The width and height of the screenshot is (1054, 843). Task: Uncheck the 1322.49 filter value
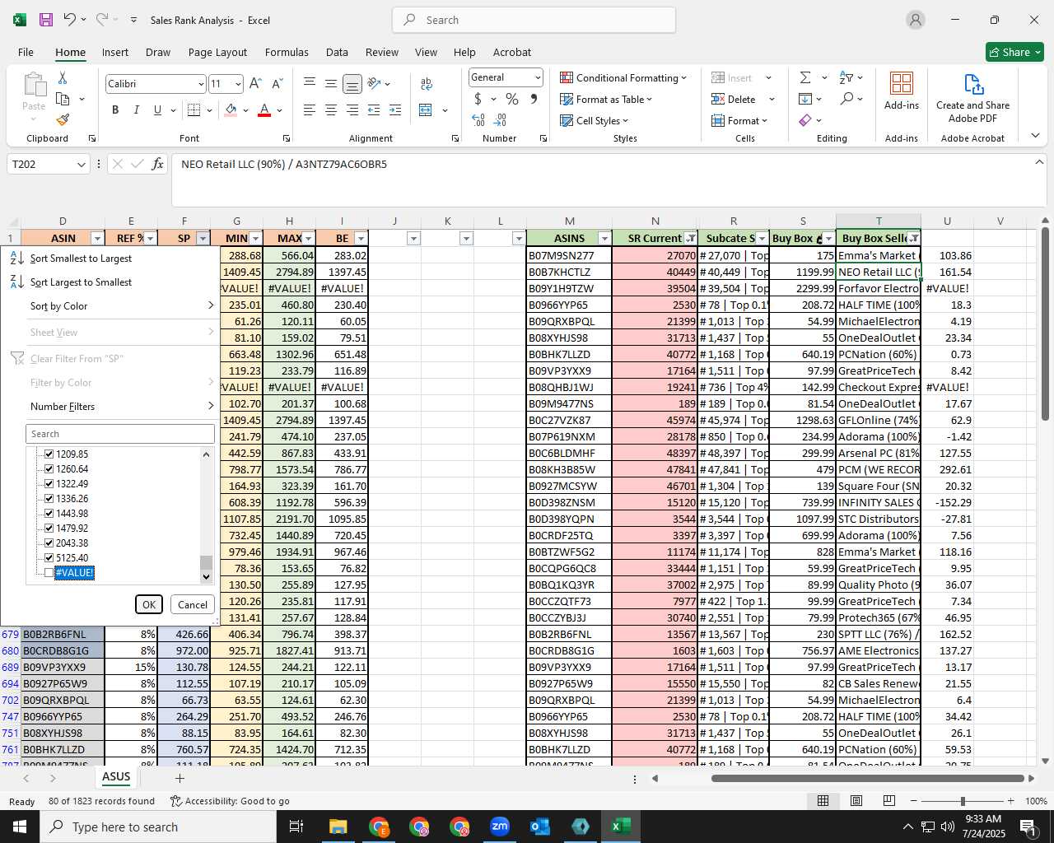[x=49, y=483]
